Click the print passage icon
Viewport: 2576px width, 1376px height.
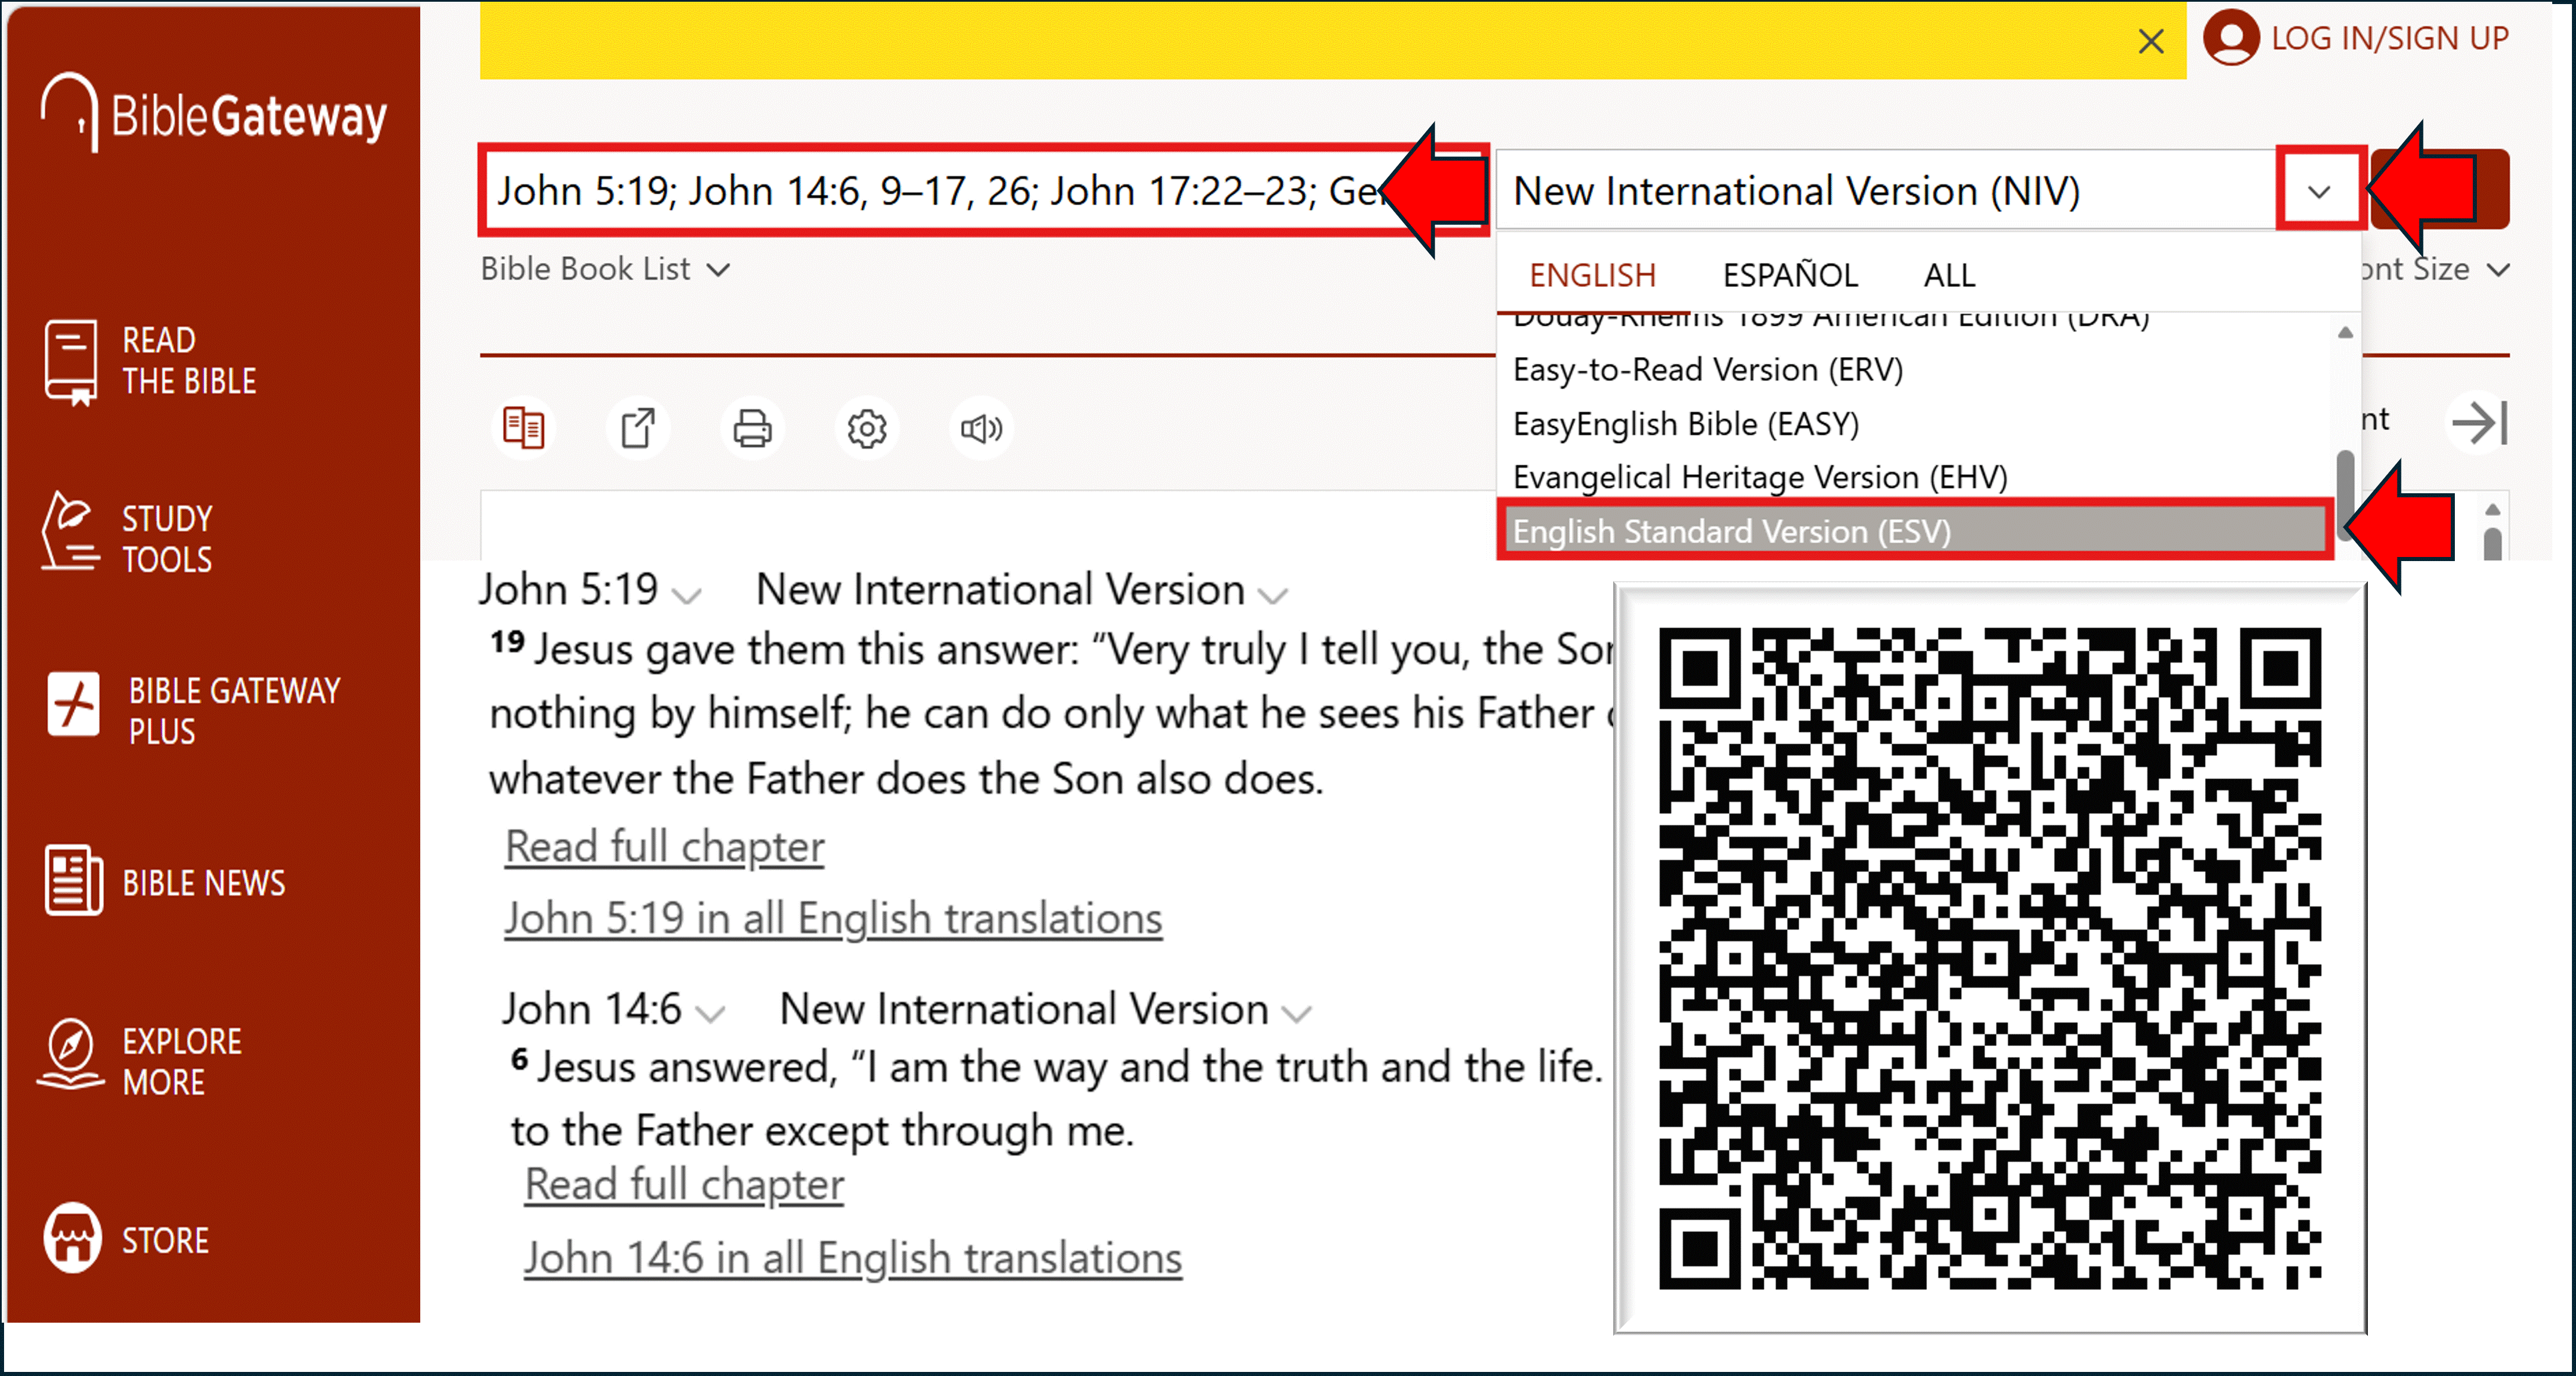(752, 428)
